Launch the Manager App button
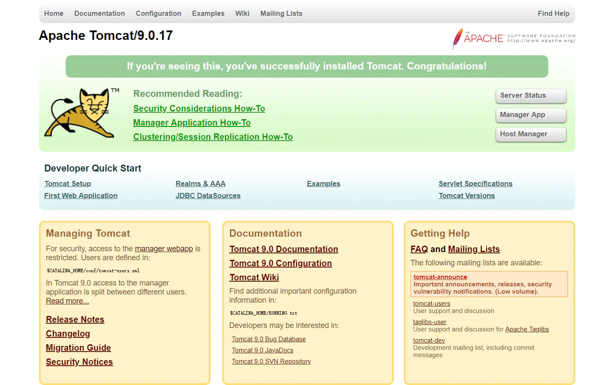 [x=531, y=115]
